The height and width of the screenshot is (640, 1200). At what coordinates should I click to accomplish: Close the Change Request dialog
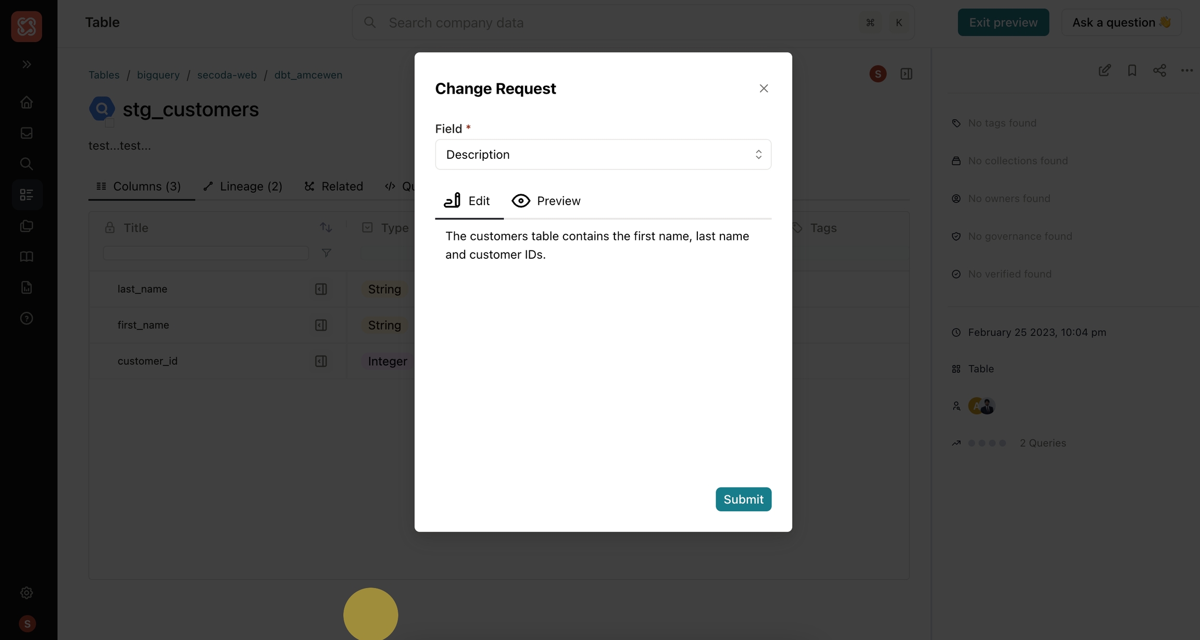point(764,89)
